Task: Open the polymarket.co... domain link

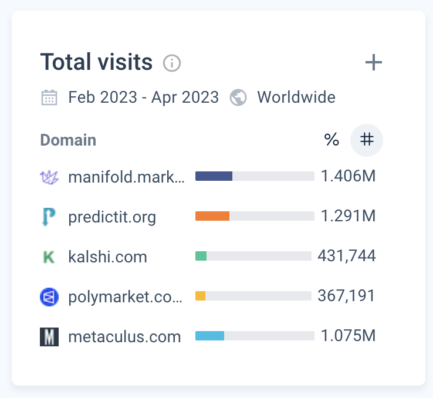Action: coord(126,297)
